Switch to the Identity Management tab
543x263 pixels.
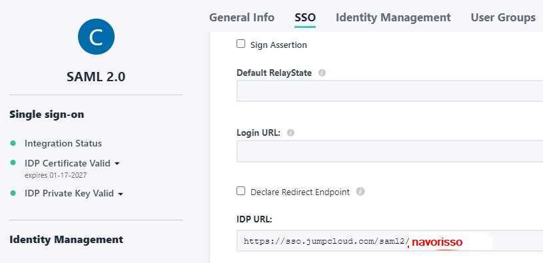[x=393, y=17]
